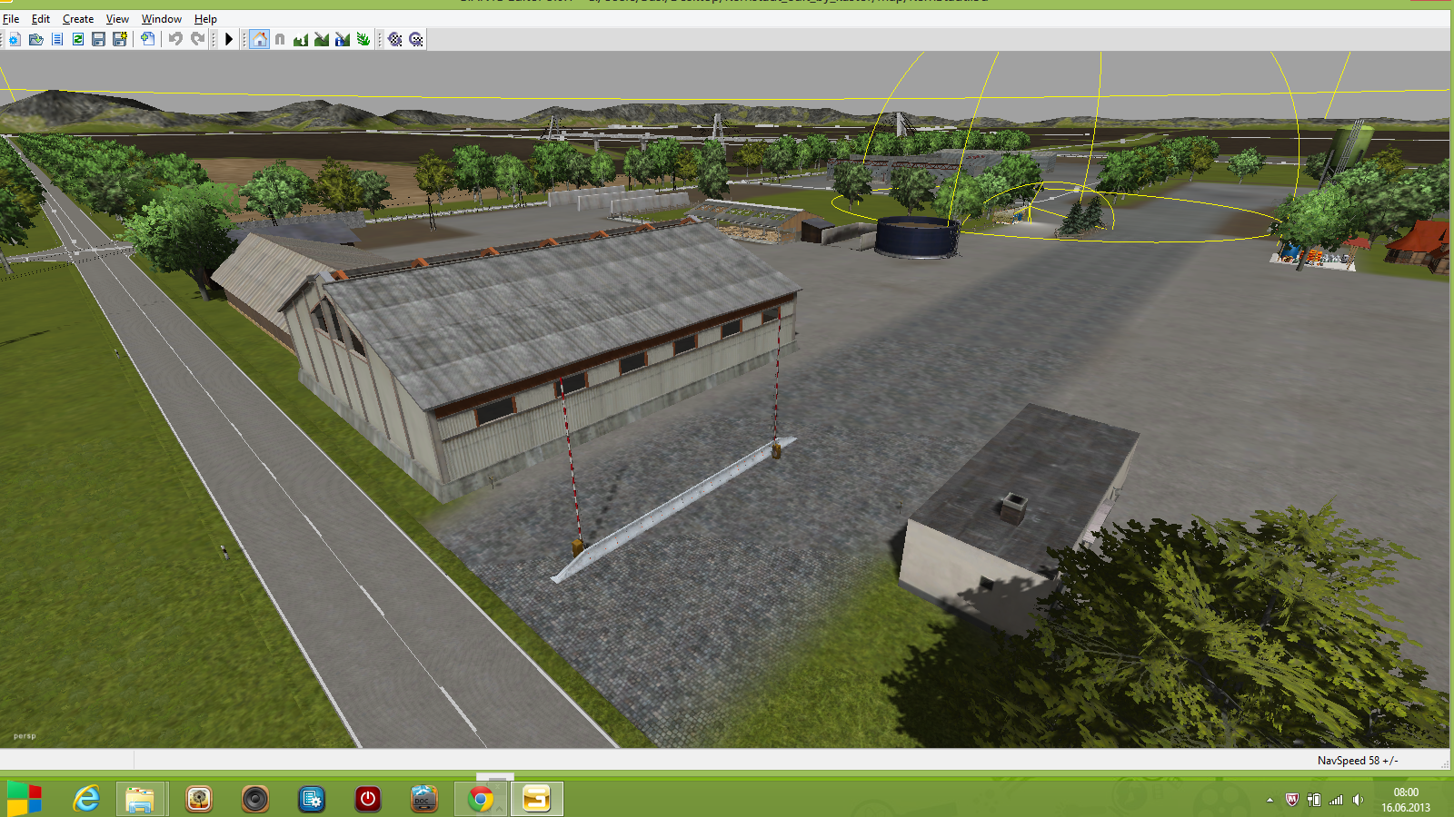Click the last checkered sphere toolbar icon
The width and height of the screenshot is (1454, 817).
pos(416,39)
